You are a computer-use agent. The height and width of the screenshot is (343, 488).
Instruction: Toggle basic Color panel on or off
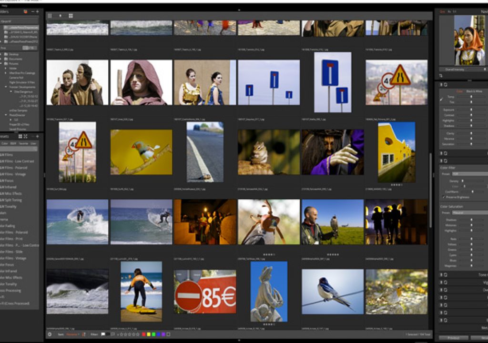(441, 85)
